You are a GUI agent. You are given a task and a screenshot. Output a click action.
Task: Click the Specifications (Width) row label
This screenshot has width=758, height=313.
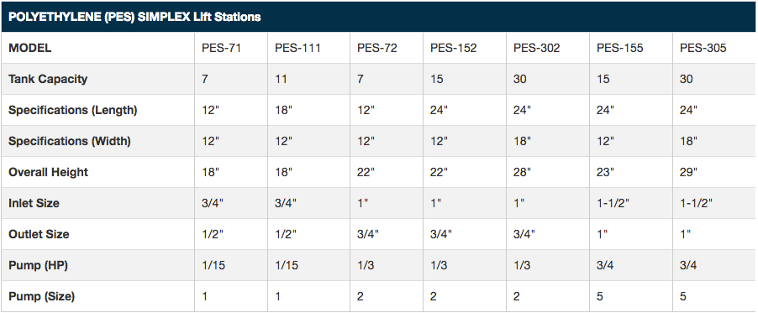70,141
